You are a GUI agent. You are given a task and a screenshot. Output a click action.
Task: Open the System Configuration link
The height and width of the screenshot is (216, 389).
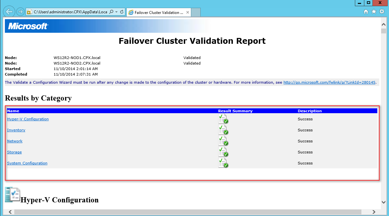[27, 163]
